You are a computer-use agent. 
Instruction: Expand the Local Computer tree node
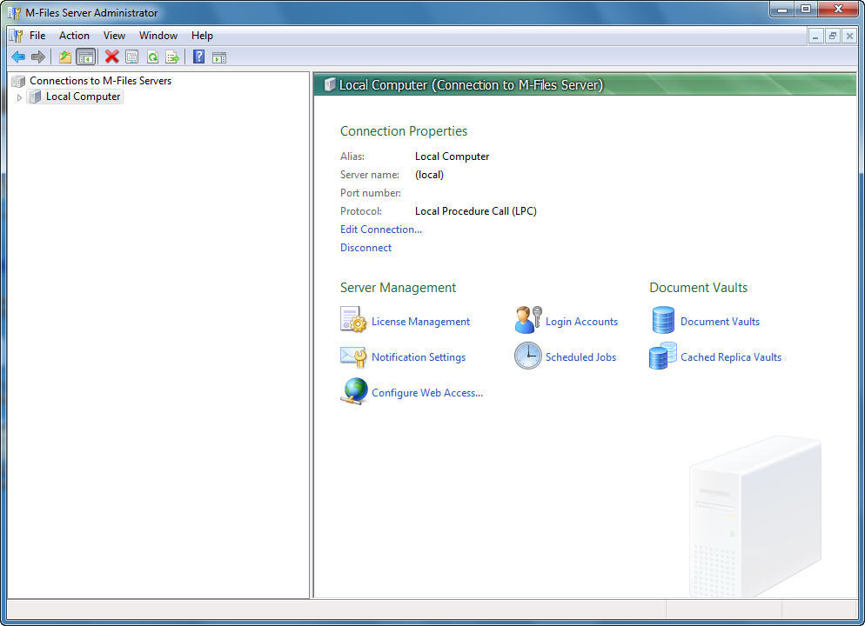19,97
